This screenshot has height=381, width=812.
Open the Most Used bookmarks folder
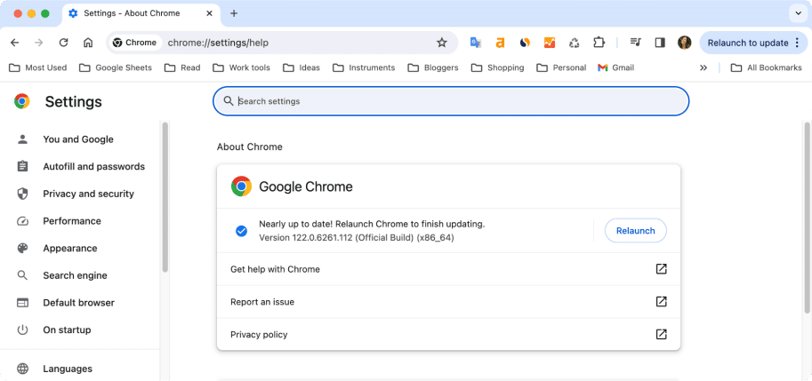(x=38, y=67)
